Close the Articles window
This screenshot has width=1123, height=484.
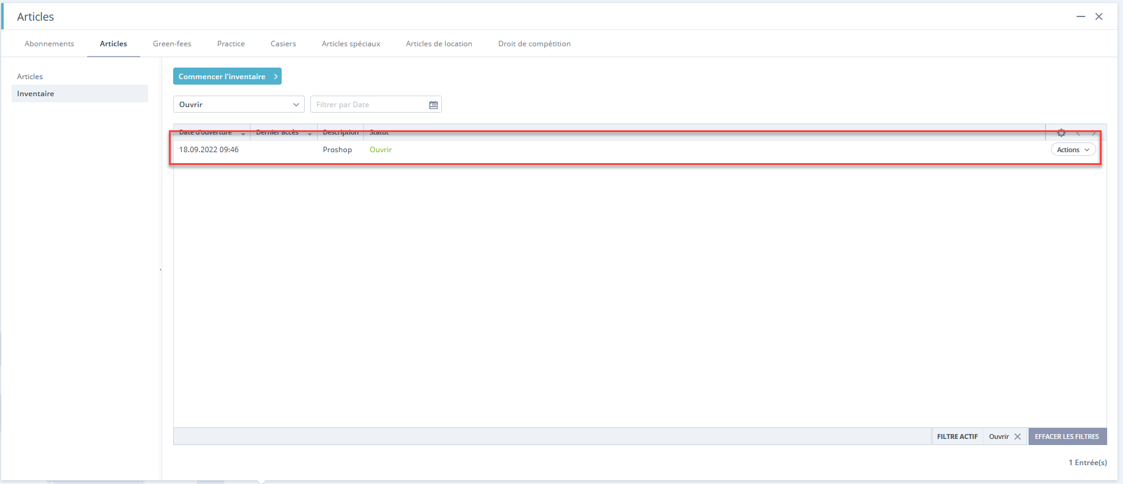1099,16
